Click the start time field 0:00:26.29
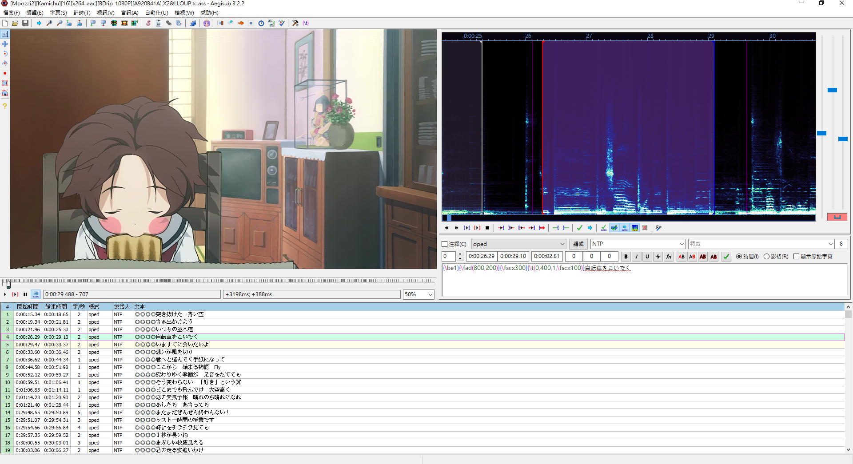Image resolution: width=853 pixels, height=464 pixels. (x=482, y=256)
